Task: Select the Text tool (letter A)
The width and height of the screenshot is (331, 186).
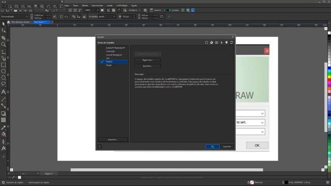Action: click(4, 92)
